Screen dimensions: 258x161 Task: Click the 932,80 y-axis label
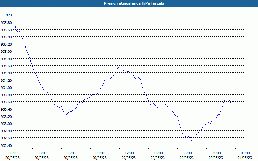click(x=6, y=131)
